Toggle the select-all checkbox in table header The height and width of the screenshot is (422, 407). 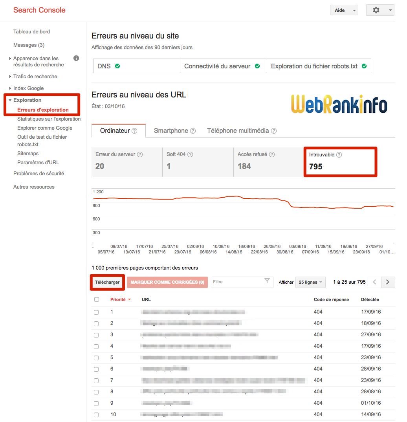pos(97,299)
